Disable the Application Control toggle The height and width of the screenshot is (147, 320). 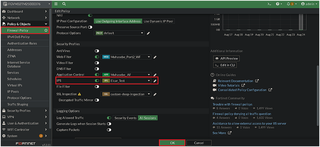pos(97,75)
